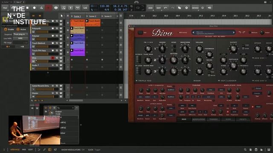Click the Polysynth track volume fader
273x153 pixels.
pos(47,32)
